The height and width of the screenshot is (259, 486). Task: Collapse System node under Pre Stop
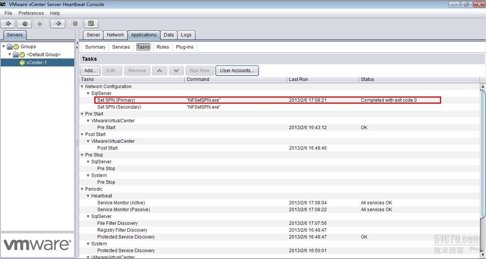[88, 175]
